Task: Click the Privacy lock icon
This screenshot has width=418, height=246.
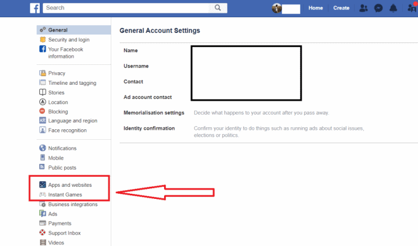Action: [43, 73]
